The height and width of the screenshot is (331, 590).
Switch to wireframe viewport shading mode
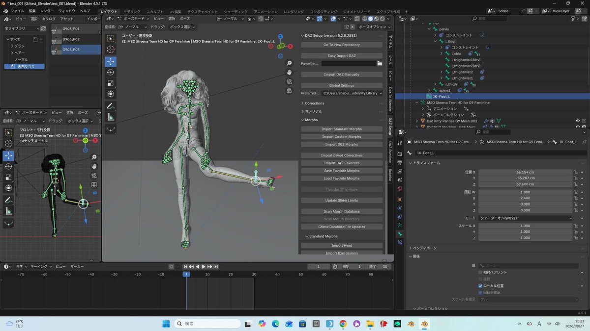[364, 19]
